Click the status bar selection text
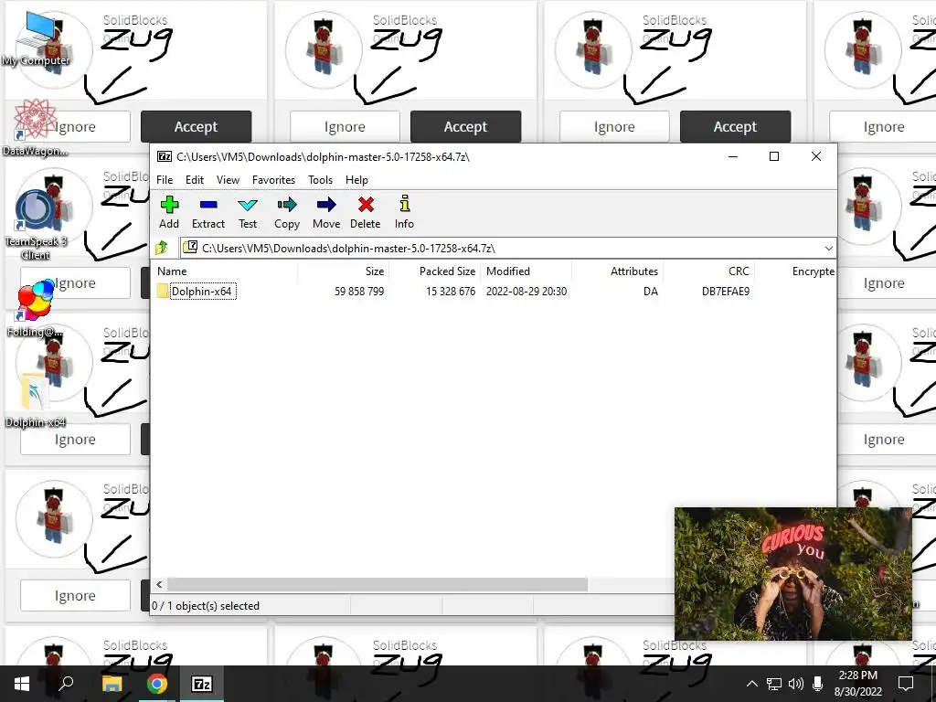The width and height of the screenshot is (936, 702). coord(206,606)
